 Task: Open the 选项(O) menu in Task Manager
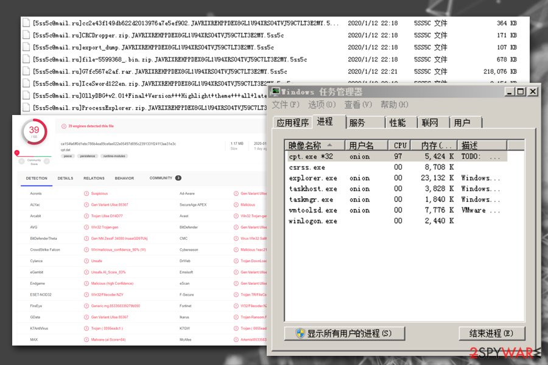click(x=322, y=105)
